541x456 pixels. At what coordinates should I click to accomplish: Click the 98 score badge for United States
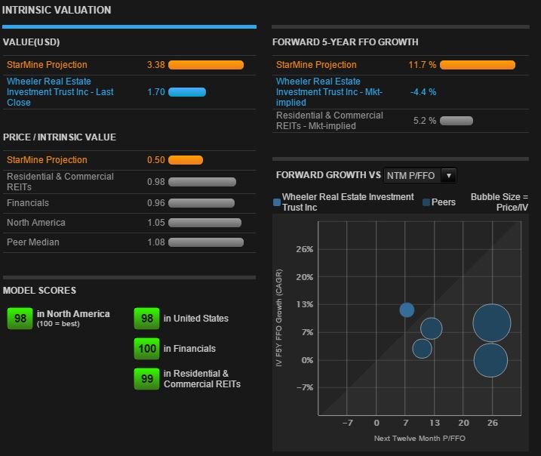pyautogui.click(x=146, y=319)
